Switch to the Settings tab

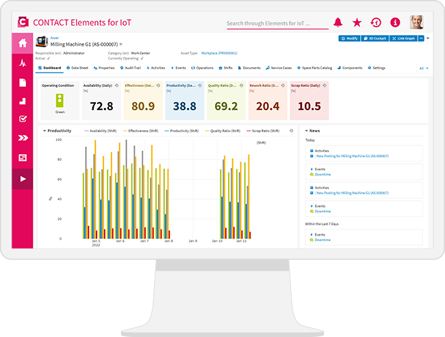[x=377, y=68]
